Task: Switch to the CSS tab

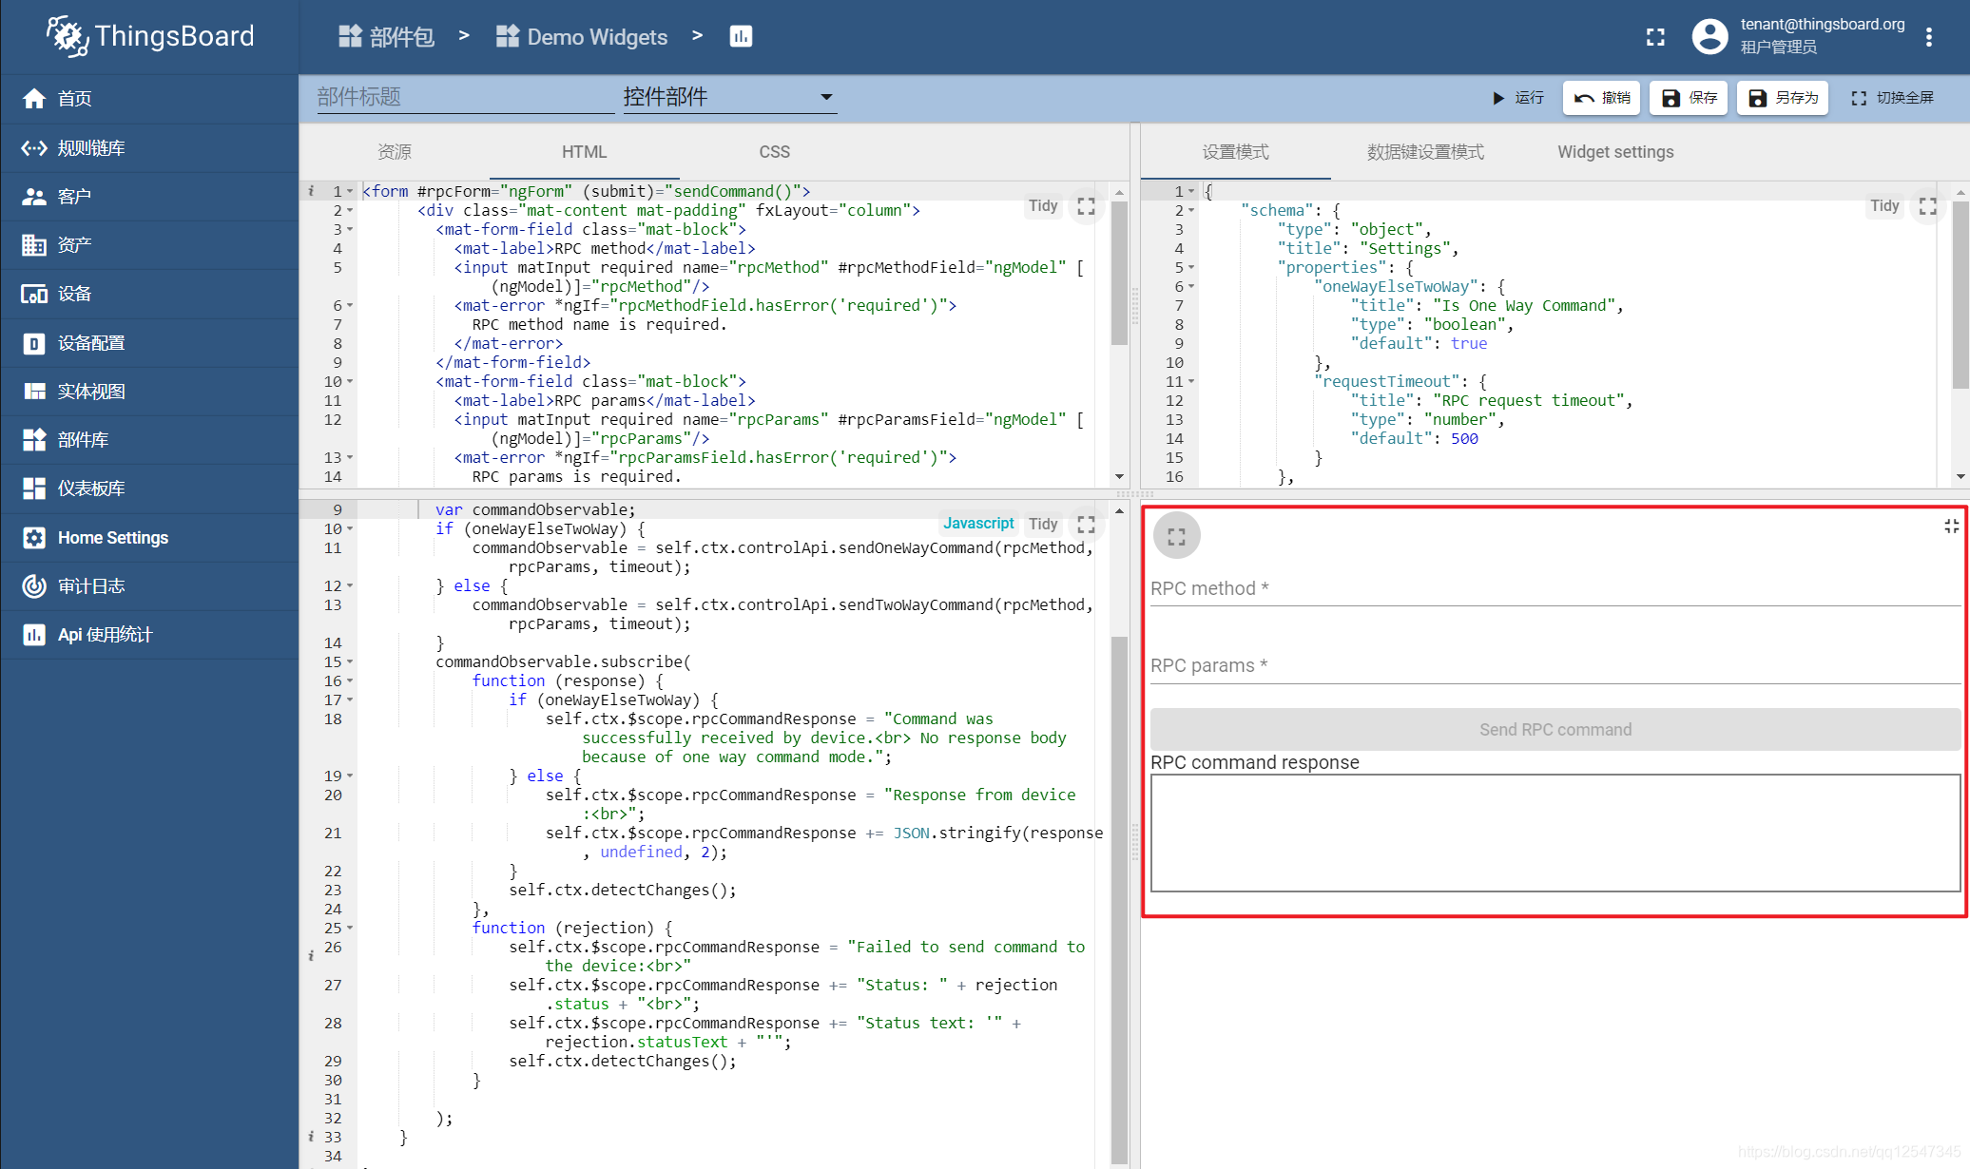Action: (774, 152)
